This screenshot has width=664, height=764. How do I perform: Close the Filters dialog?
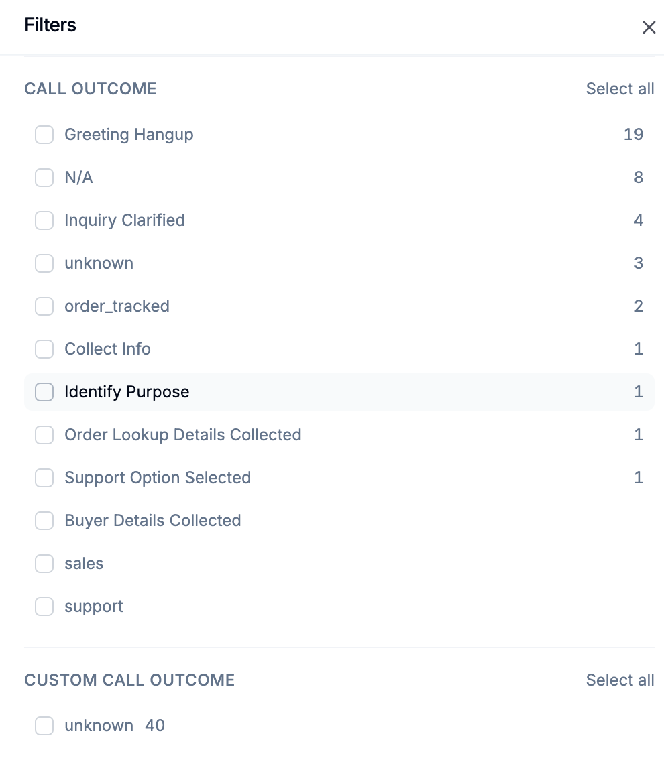(x=649, y=27)
